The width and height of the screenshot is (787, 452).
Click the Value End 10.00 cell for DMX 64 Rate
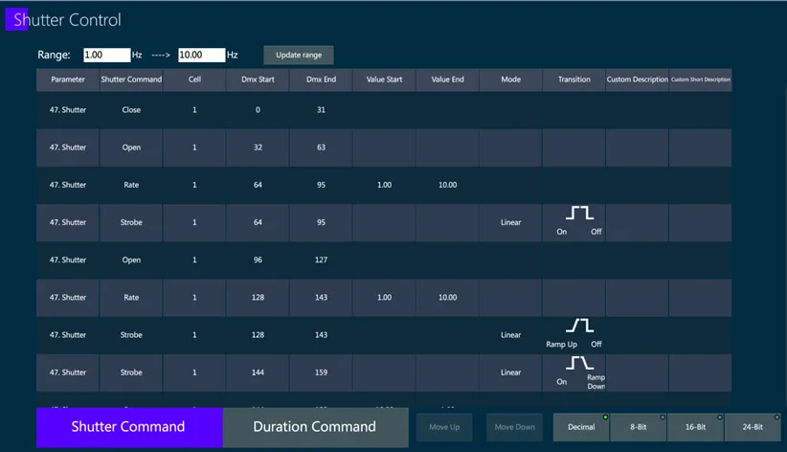point(448,185)
